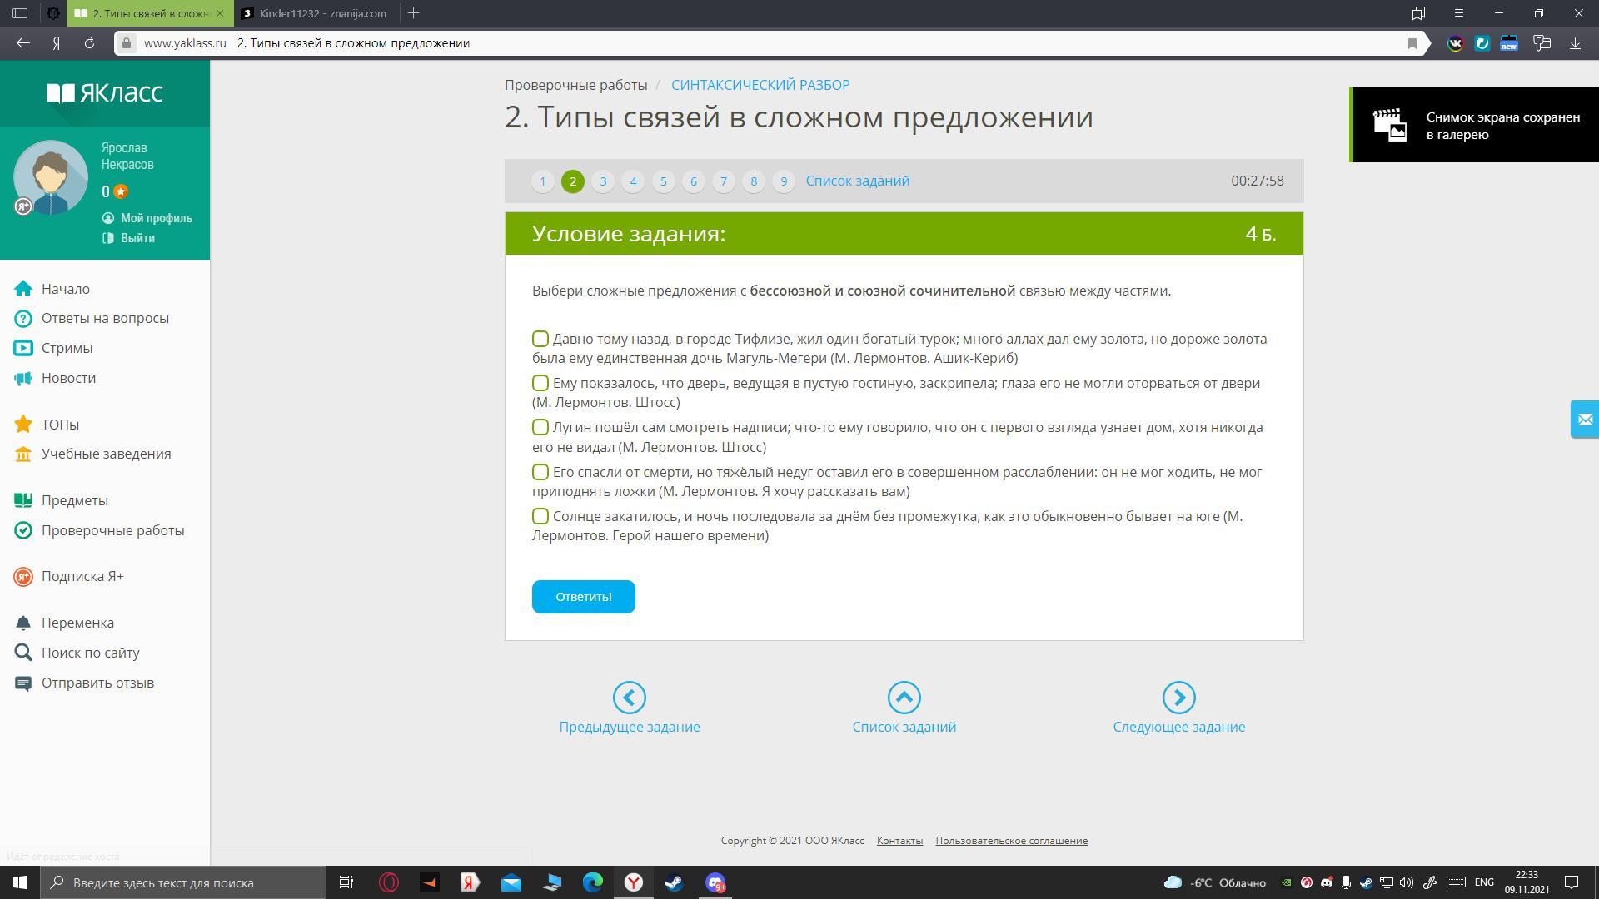Click Мой профиль in the user panel
This screenshot has width=1599, height=899.
[156, 218]
